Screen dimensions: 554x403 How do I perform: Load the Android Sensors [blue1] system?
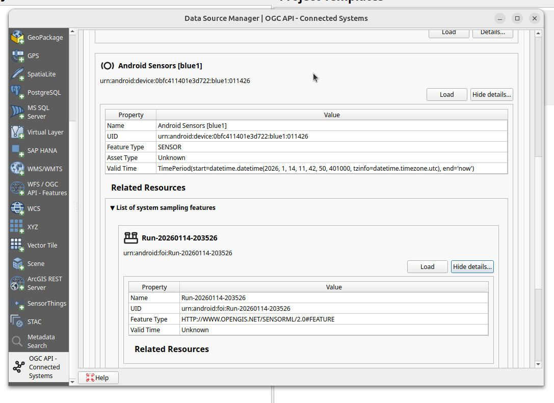446,95
